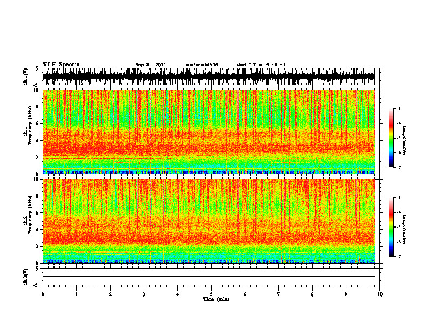Screen dimensions: 428x330
Task: Click time axis tick label "0"
Action: 43,294
